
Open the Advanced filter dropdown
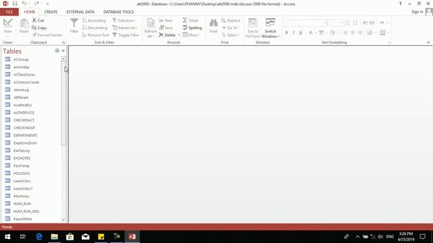tap(125, 28)
